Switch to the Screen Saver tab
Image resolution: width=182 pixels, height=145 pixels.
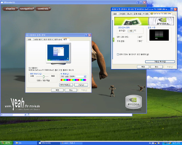pos(48,40)
